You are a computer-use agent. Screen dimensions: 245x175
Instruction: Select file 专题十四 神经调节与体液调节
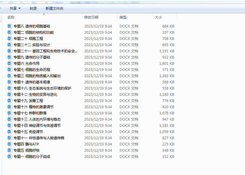coord(37,126)
